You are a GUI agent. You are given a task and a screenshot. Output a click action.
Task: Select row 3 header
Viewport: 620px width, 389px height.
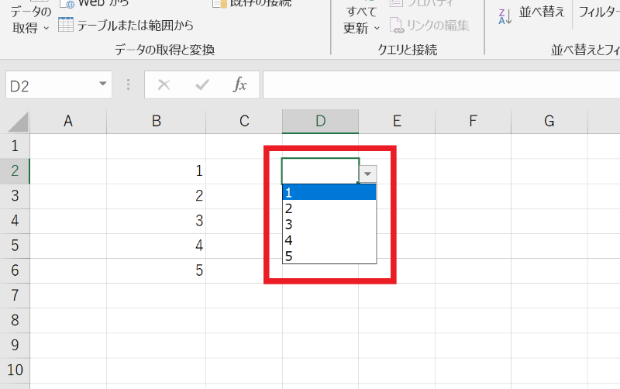click(15, 196)
